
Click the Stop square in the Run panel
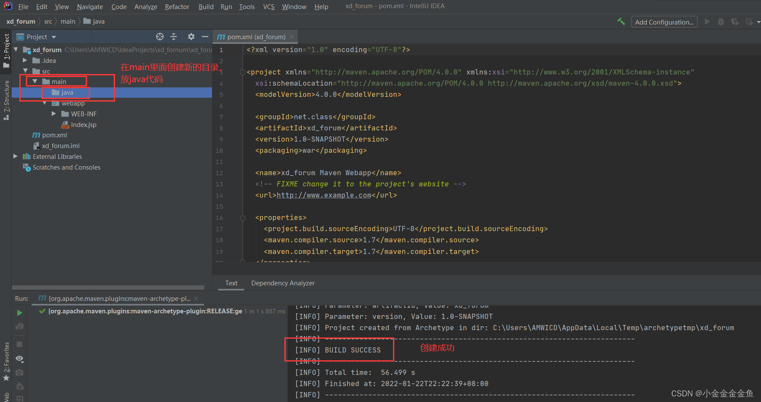click(19, 344)
